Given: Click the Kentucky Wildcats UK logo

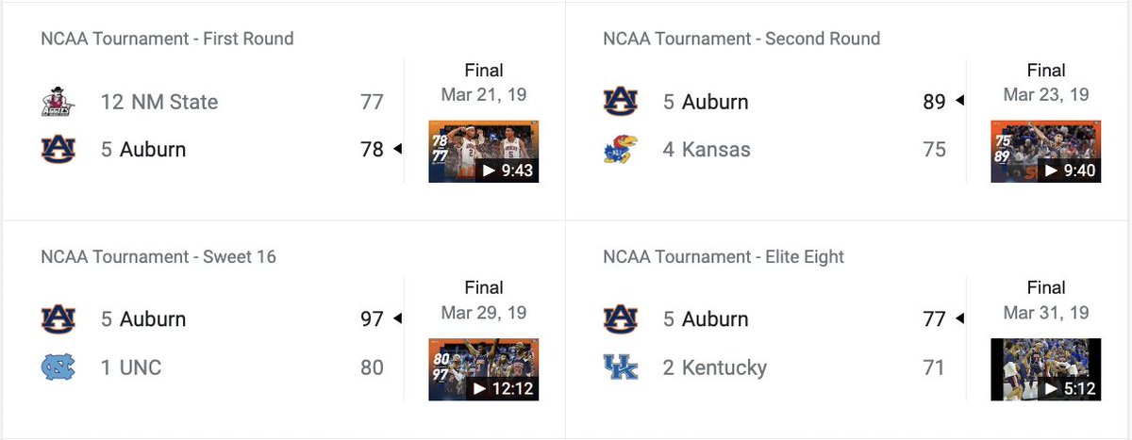Looking at the screenshot, I should click(x=620, y=367).
